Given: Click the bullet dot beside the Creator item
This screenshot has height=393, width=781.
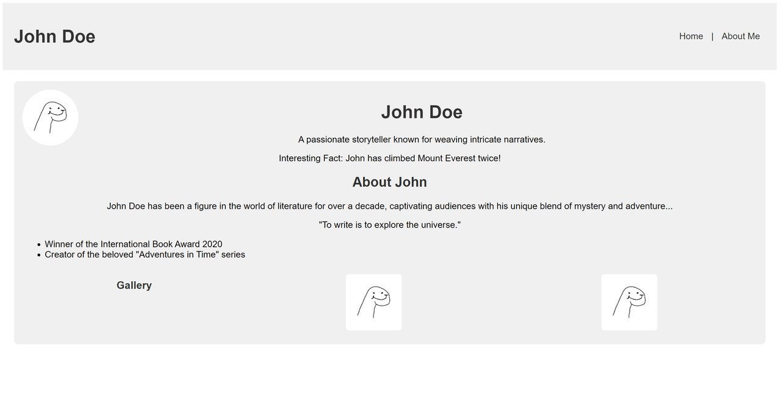Looking at the screenshot, I should click(38, 255).
